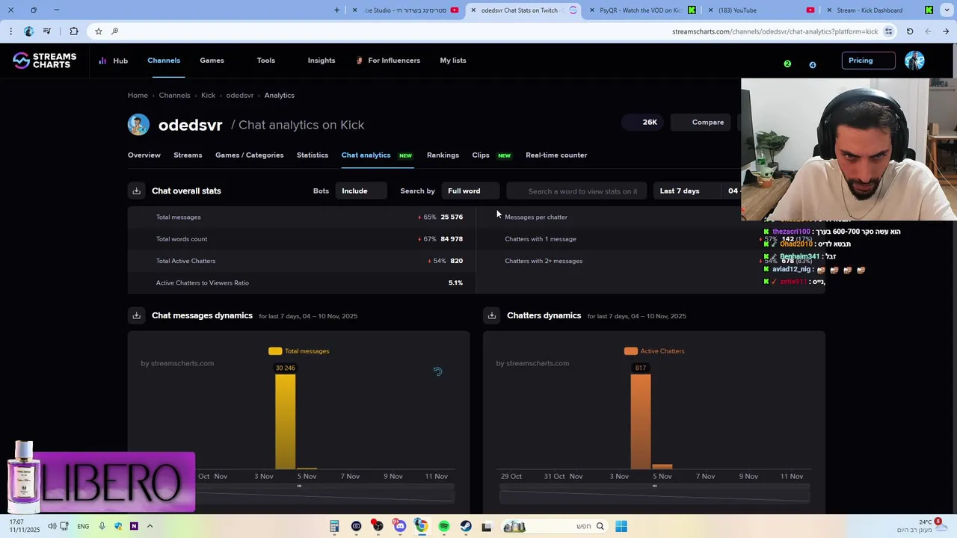Download Chat overall stats using its download icon
This screenshot has height=538, width=957.
(136, 191)
